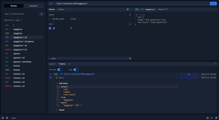
Task: Toggle the sidebar panel icon in the status bar
Action: coord(3,118)
